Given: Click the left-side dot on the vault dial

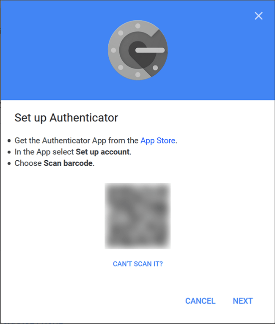Looking at the screenshot, I should [113, 50].
